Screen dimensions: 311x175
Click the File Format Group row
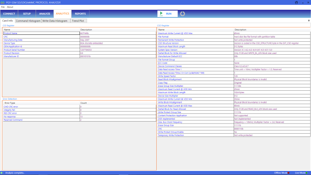(234, 60)
